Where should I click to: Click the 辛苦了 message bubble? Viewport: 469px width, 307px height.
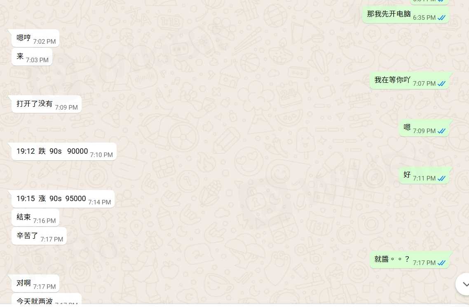[39, 236]
